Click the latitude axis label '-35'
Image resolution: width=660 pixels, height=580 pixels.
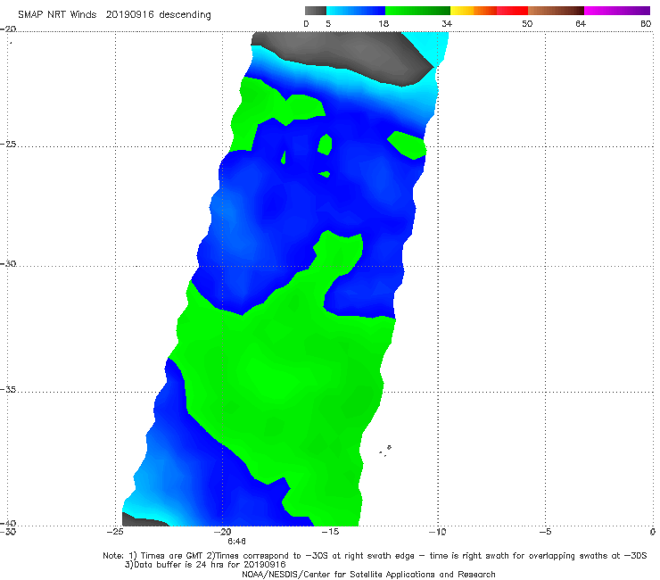click(8, 390)
